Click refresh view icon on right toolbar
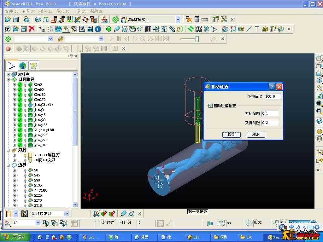The image size is (323, 242). (x=319, y=95)
